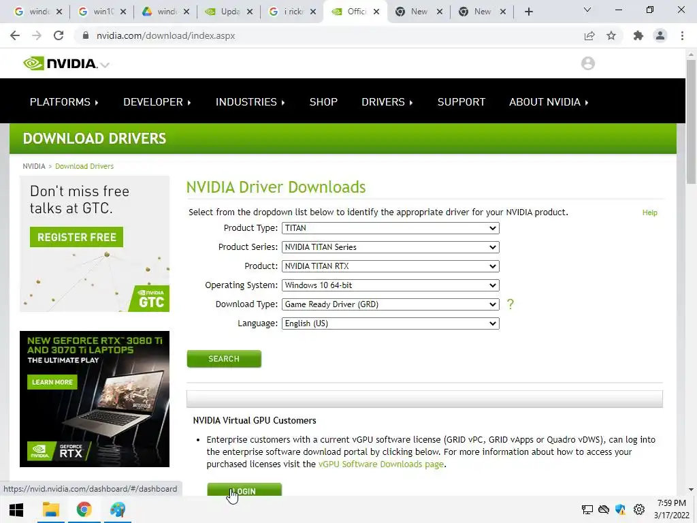Open the network icon in system tray

tap(587, 509)
